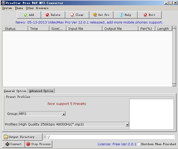Click the Status column header

pyautogui.click(x=15, y=29)
